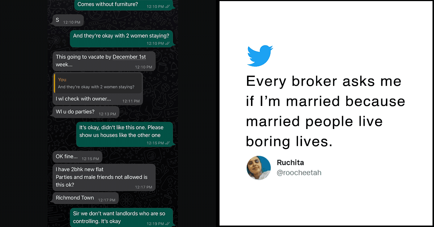The height and width of the screenshot is (227, 434).
Task: Click the yellow 'You' label in the quoted reply
Action: tap(62, 80)
